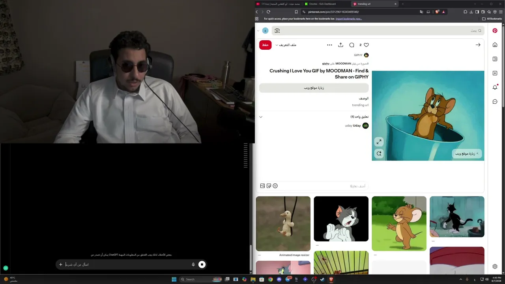Select the trending url tab
The image size is (505, 284).
tap(374, 4)
